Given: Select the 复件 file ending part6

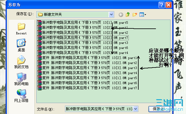Looking at the screenshot, I should click(87, 83).
